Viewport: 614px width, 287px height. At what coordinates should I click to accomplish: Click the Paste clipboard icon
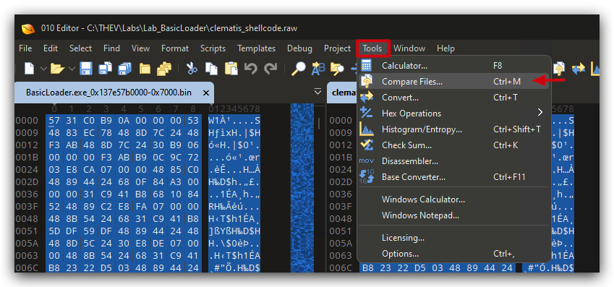click(231, 69)
